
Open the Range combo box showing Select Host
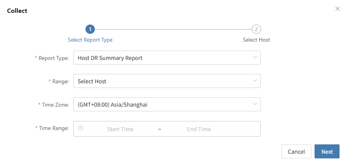(x=167, y=81)
